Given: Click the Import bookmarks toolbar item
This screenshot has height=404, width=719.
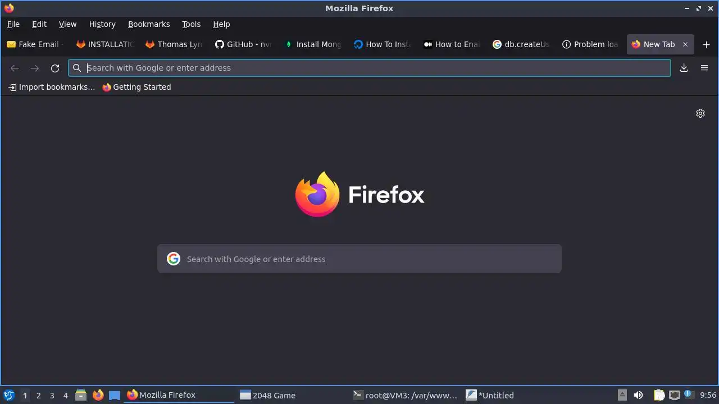Looking at the screenshot, I should [52, 87].
